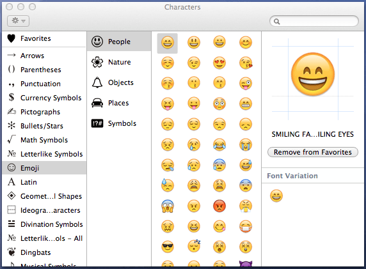Select the loudly crying face emoji
The height and width of the screenshot is (269, 366).
coord(246,144)
